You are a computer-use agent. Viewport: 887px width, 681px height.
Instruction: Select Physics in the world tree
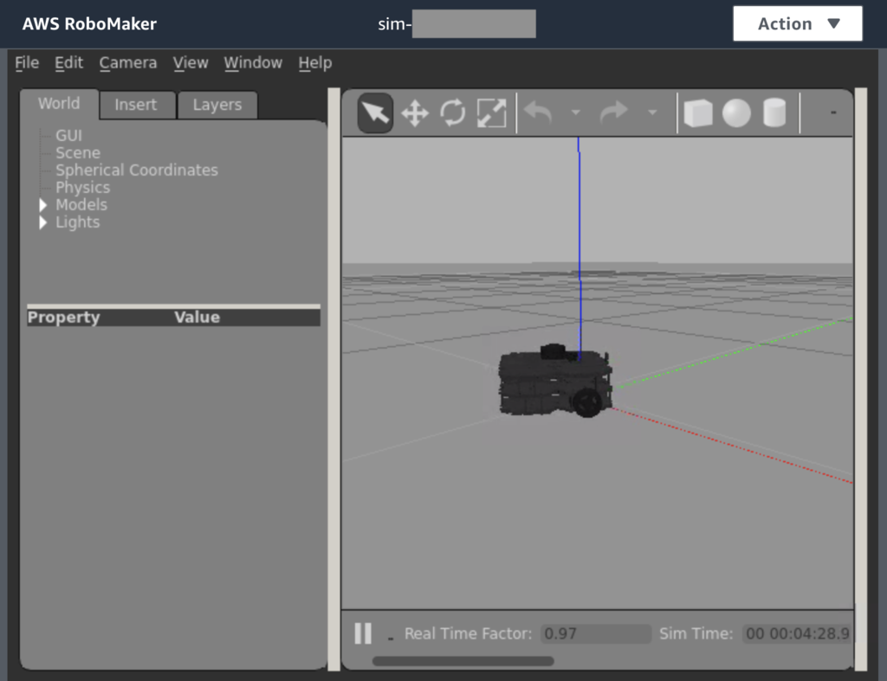click(82, 188)
